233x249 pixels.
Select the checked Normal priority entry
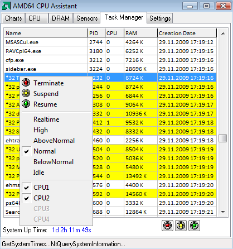(56, 151)
